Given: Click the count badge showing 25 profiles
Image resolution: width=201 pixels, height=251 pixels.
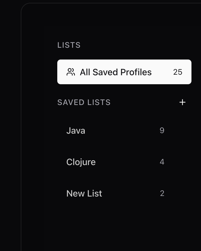Looking at the screenshot, I should 178,72.
